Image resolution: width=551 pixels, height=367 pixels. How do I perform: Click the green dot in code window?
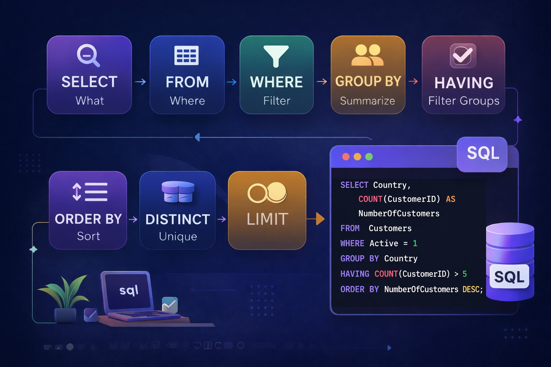369,157
